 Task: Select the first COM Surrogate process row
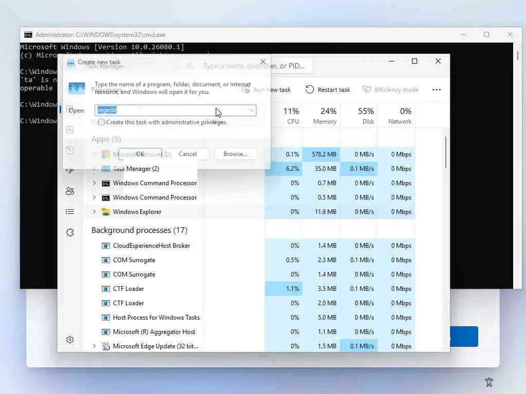(250, 260)
